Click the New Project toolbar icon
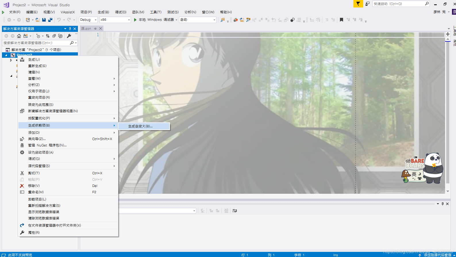 point(28,20)
